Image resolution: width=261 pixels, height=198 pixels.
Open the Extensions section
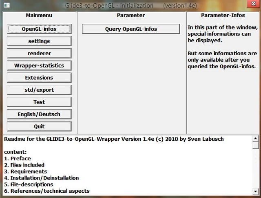[x=39, y=78]
